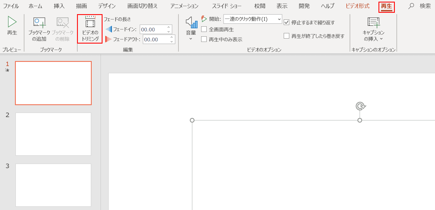Click the ブックマーク group label
This screenshot has height=210, width=435.
coord(51,50)
